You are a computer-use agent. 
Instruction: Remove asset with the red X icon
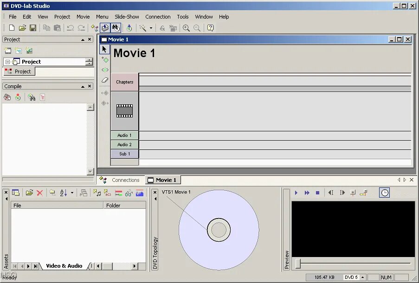tap(39, 193)
